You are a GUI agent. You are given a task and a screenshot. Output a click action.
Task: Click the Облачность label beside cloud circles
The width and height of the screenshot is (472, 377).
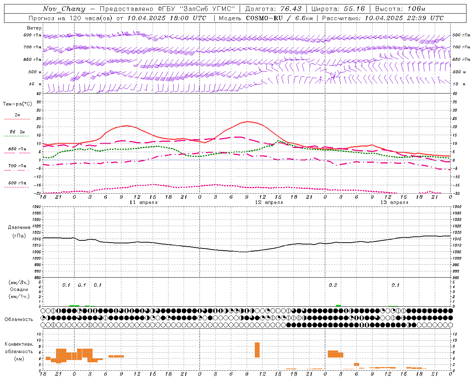point(19,319)
